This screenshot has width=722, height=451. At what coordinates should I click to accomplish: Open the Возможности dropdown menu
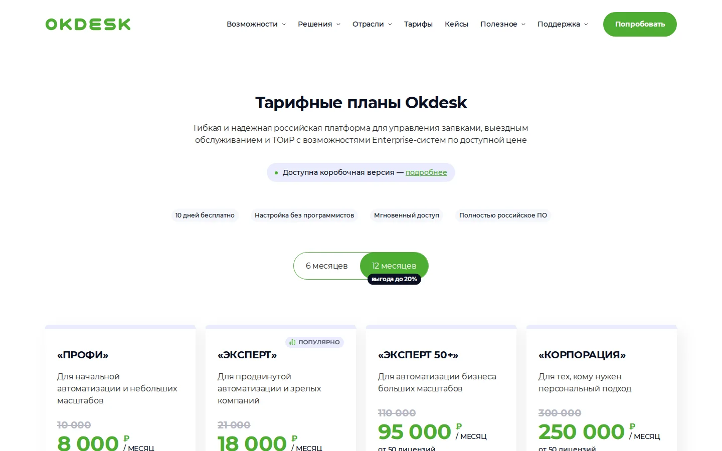[x=256, y=24]
